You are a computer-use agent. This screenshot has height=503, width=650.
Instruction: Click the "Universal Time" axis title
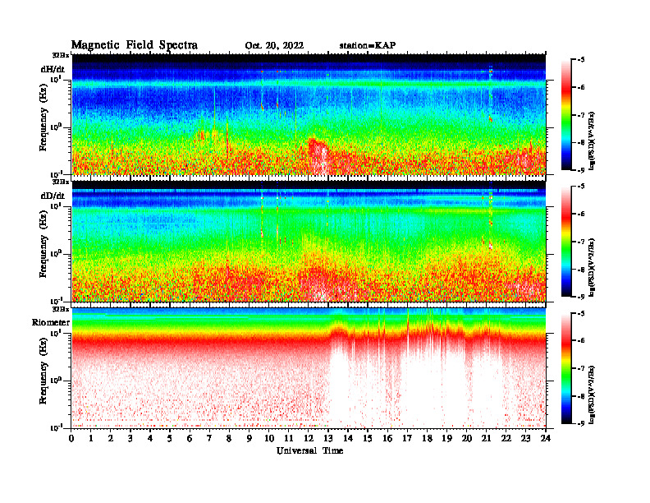point(309,450)
